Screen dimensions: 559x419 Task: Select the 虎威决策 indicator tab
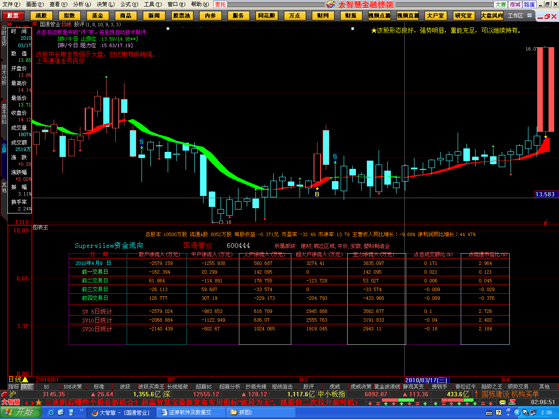[x=361, y=387]
